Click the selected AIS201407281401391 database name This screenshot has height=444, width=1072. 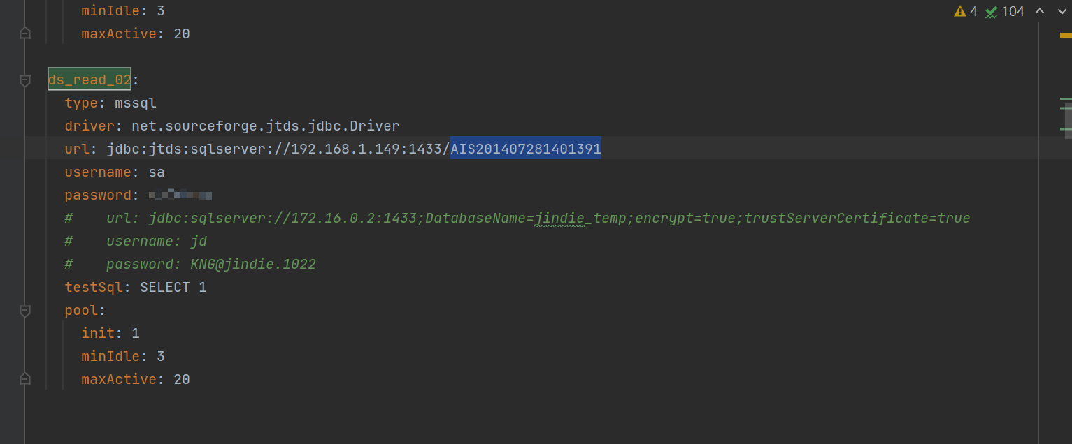[526, 149]
